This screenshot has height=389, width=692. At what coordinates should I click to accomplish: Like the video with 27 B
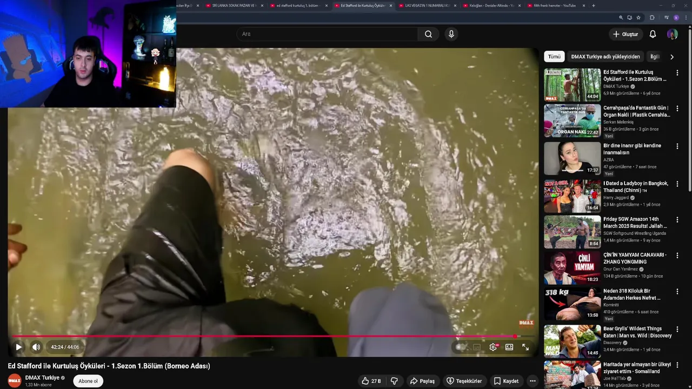pos(371,381)
